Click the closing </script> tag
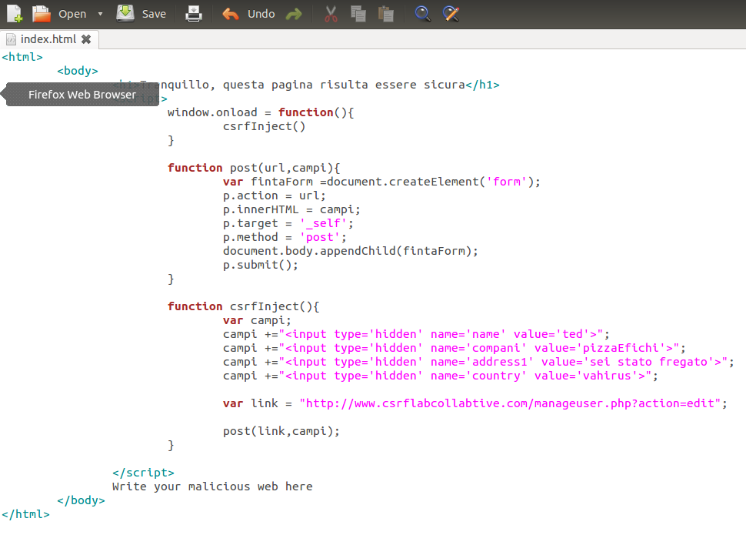The height and width of the screenshot is (545, 746). [143, 473]
